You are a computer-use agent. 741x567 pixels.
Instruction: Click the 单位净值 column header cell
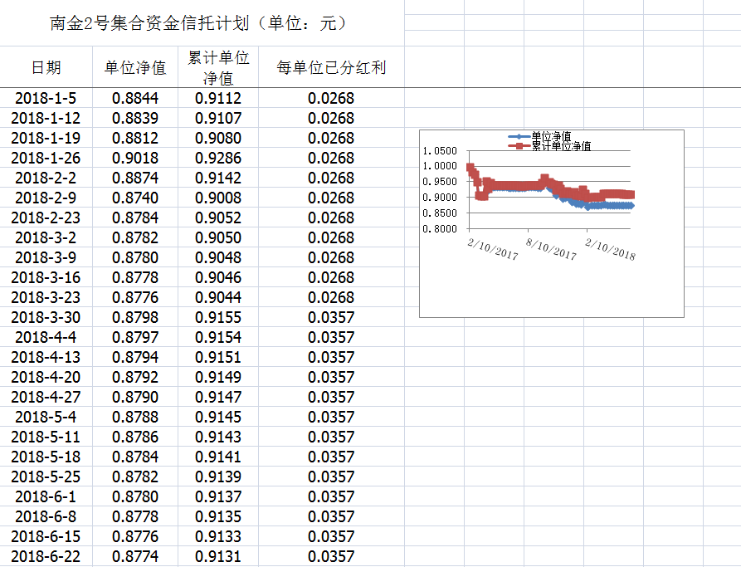coord(135,67)
